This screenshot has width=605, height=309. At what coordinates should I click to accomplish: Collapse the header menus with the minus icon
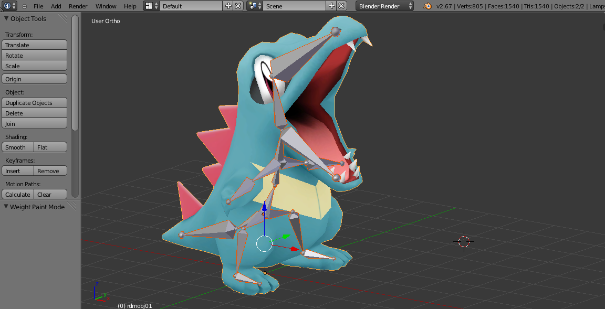click(24, 6)
